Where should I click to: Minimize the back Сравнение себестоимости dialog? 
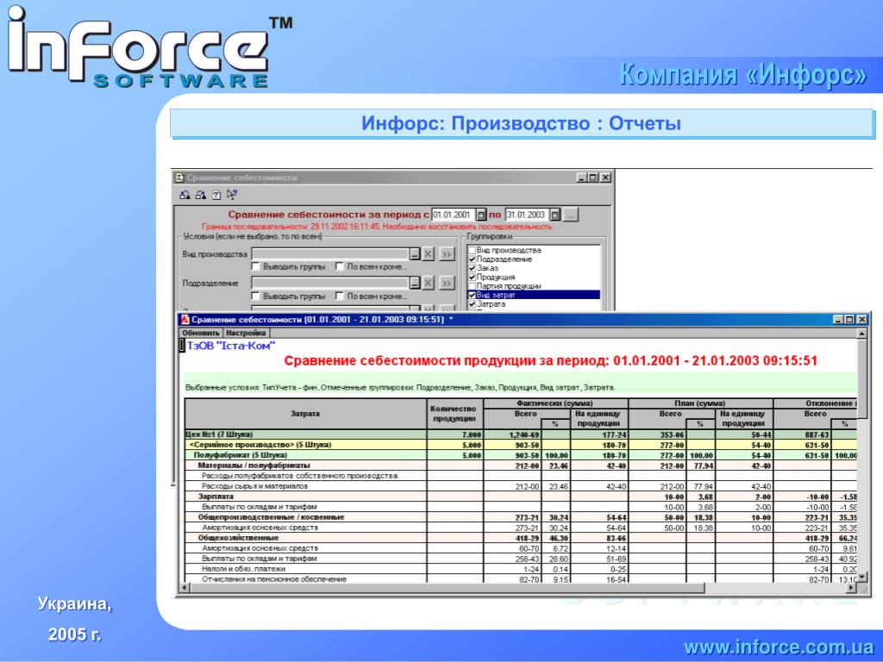(x=582, y=178)
